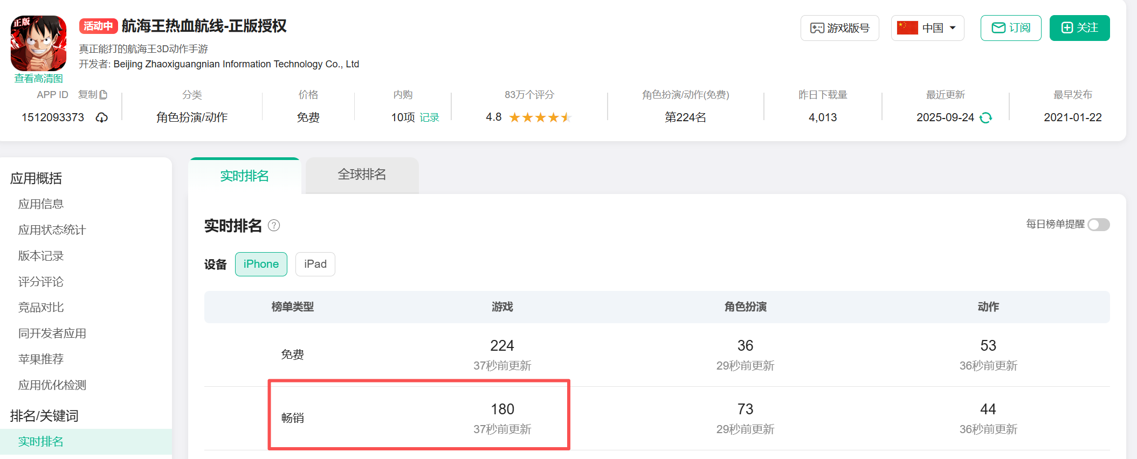Switch to the 全球排名 tab

362,175
